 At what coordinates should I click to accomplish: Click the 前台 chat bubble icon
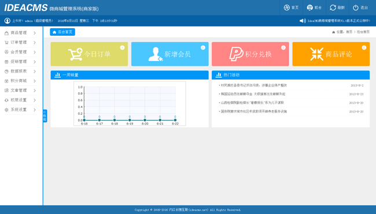(309, 7)
